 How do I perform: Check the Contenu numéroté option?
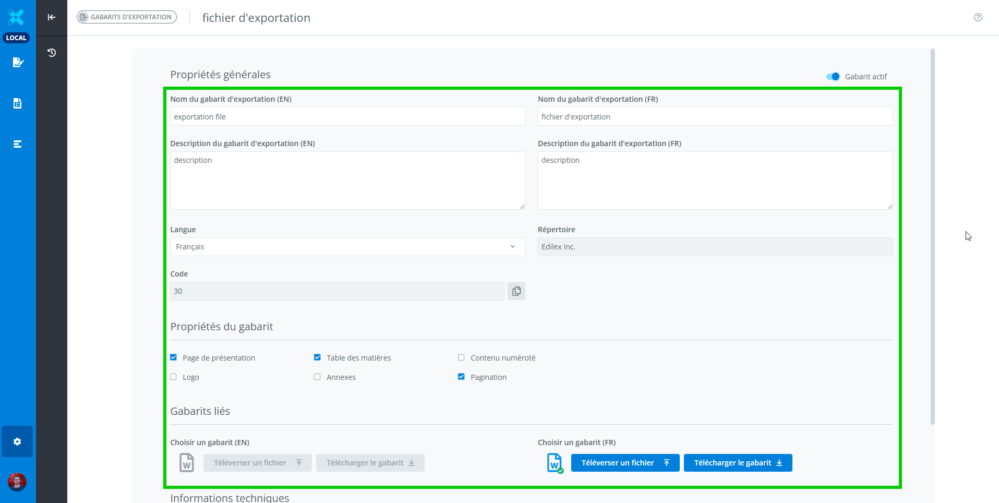461,357
